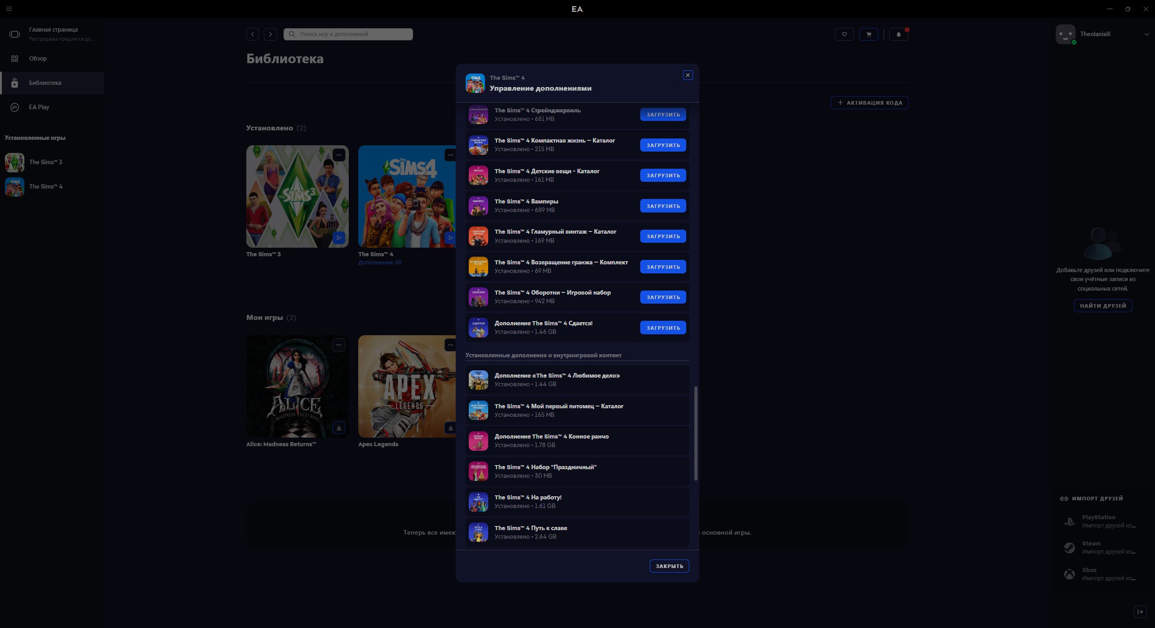Click the Стрейнджервиль pack icon

478,115
